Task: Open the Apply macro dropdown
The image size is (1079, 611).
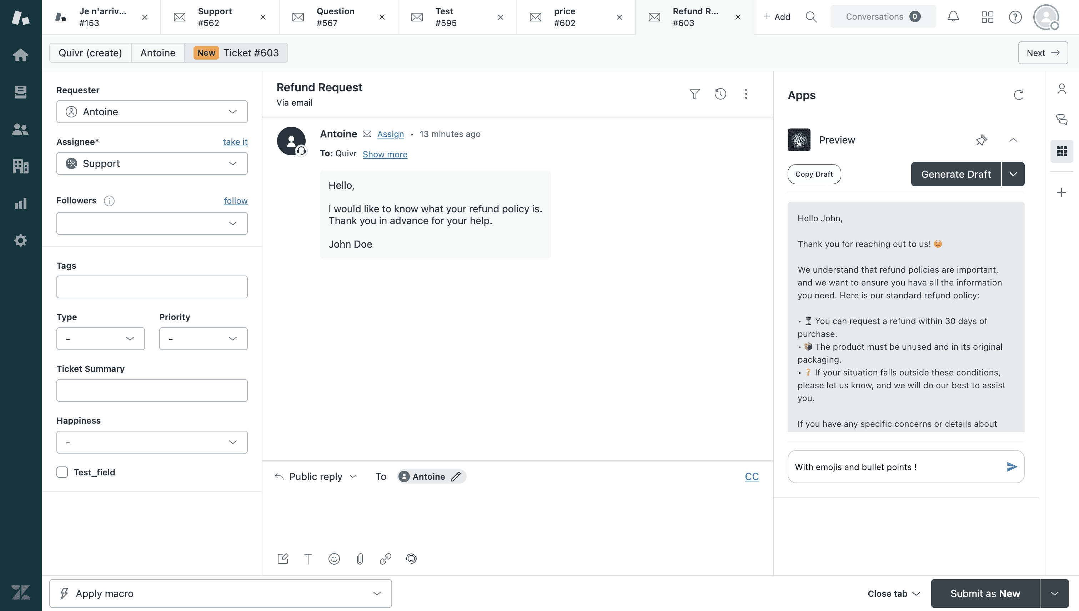Action: (220, 594)
